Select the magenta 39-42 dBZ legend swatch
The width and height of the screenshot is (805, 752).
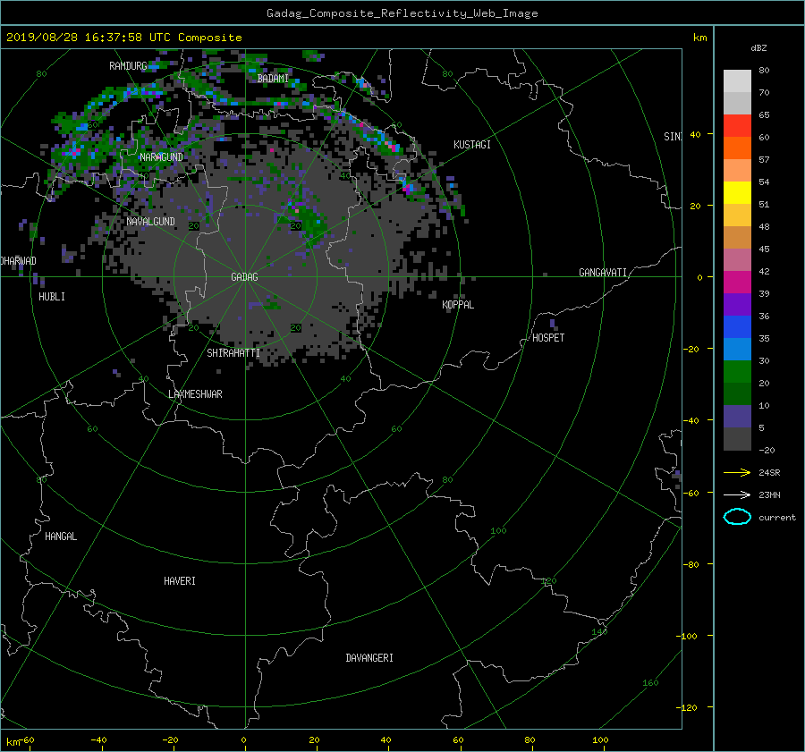point(737,283)
